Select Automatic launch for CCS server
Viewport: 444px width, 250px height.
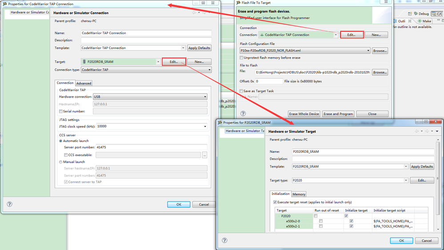[x=60, y=141]
